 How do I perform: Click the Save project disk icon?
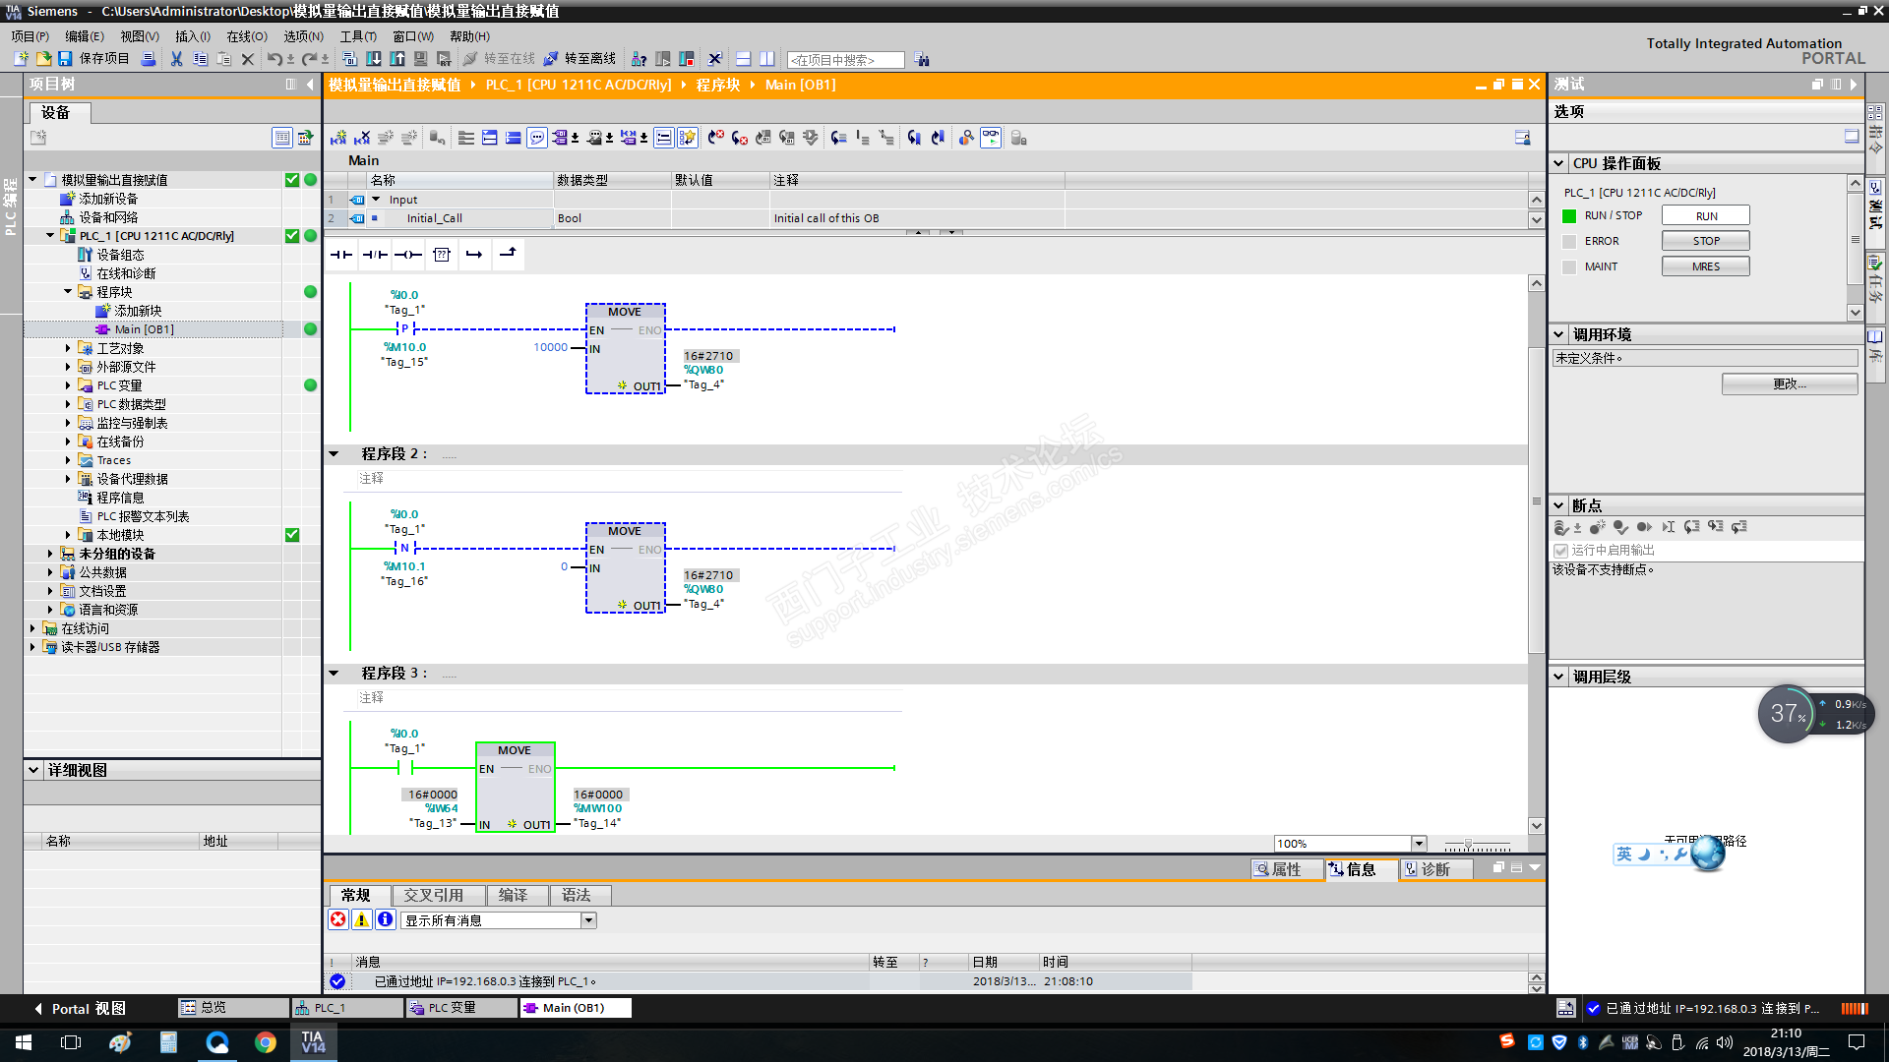click(65, 59)
